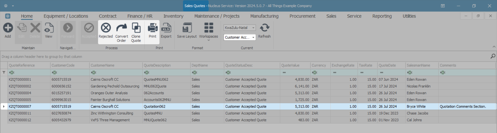This screenshot has height=133, width=497.
Task: Click the Add quote icon
Action: pos(8,28)
